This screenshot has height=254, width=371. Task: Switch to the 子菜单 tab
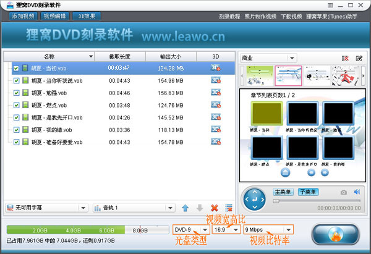click(x=308, y=192)
